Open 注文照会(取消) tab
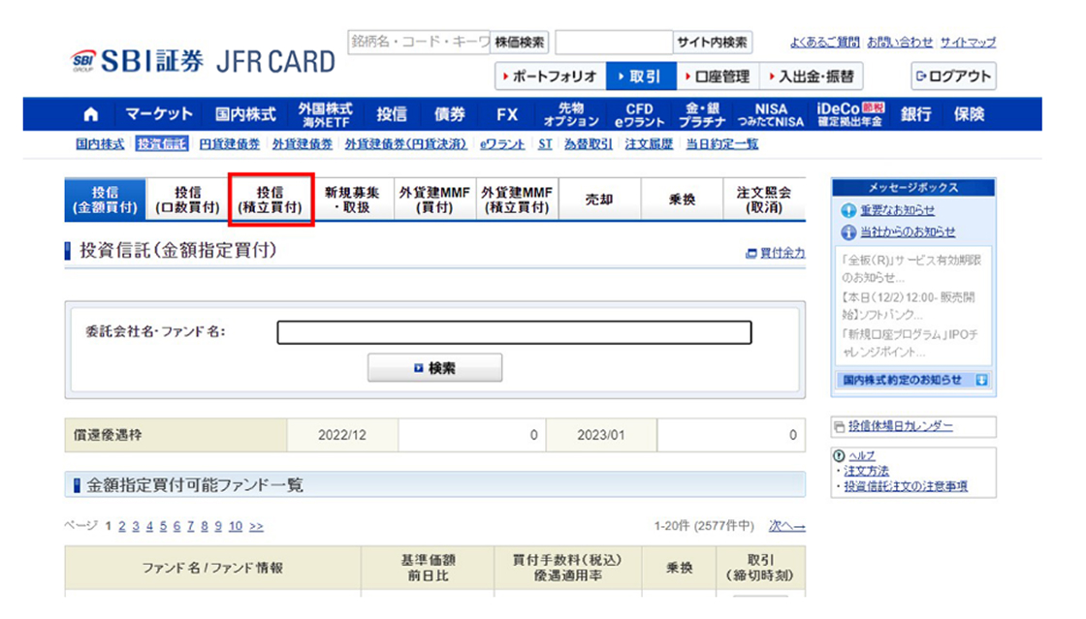 point(763,200)
